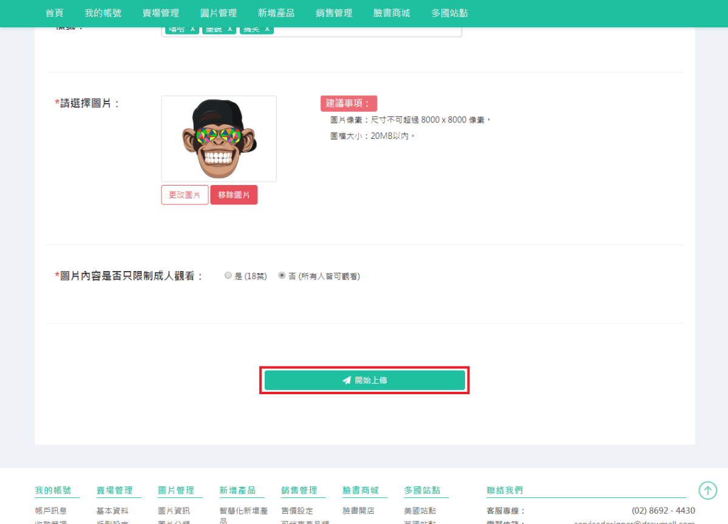
Task: Go to 首頁 in the top navigation
Action: click(55, 13)
